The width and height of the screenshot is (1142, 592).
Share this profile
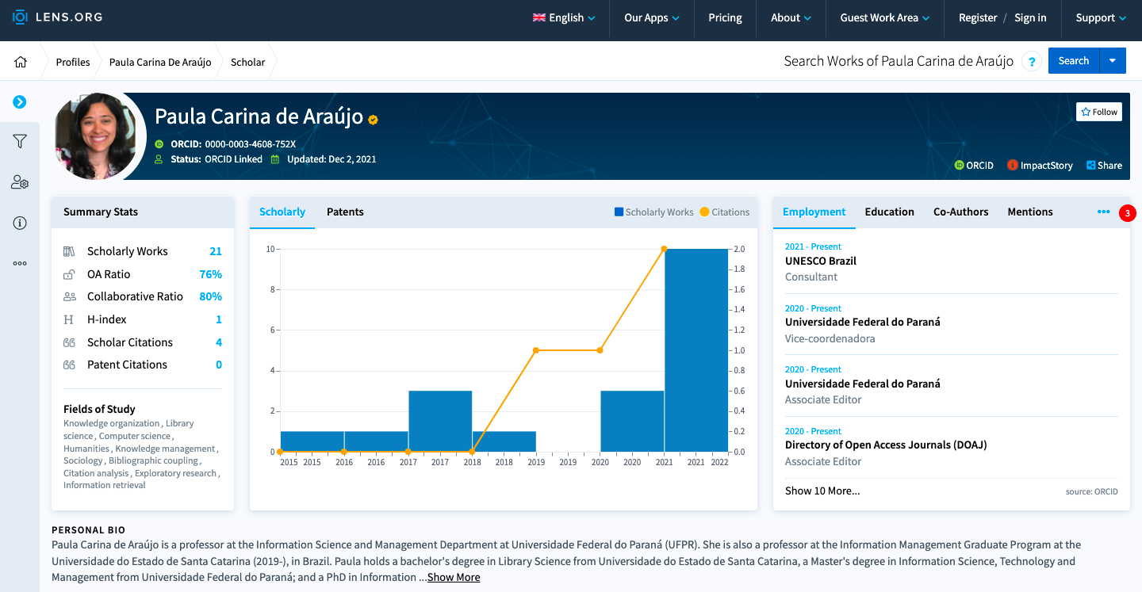tap(1104, 166)
